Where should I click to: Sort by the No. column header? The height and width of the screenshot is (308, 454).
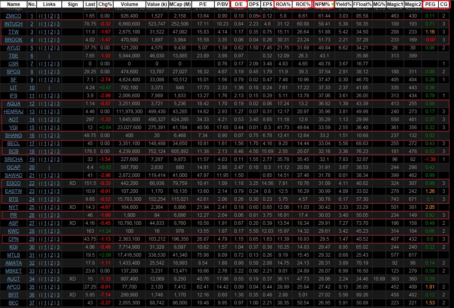pyautogui.click(x=32, y=4)
